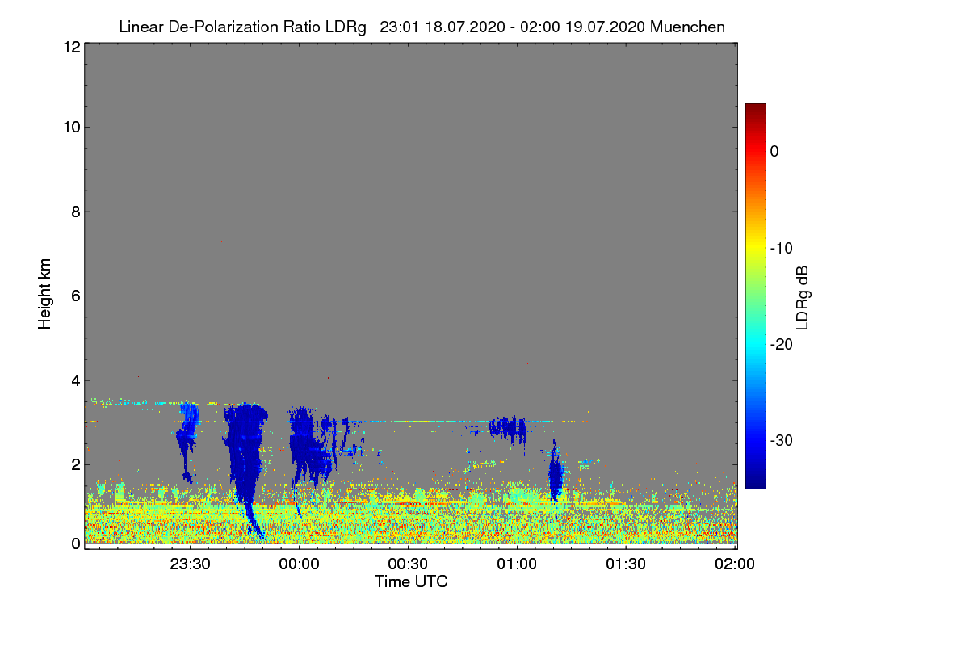Click the dark blue bottom of the colorbar

[x=755, y=483]
